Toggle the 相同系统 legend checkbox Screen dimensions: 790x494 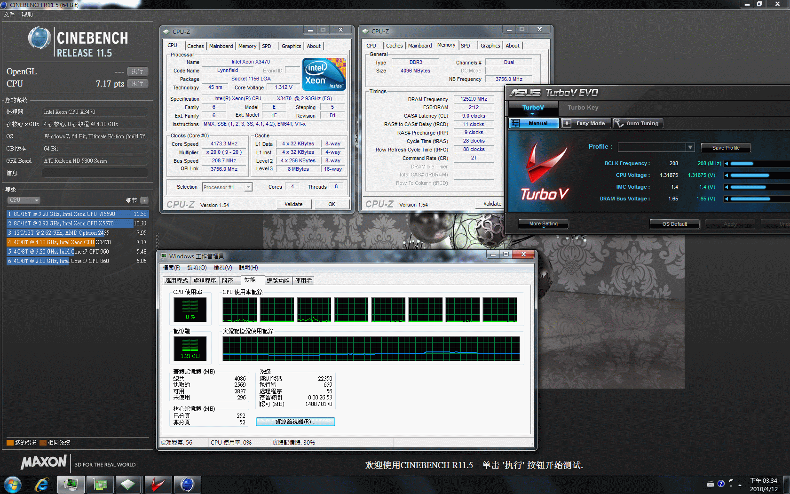click(43, 443)
